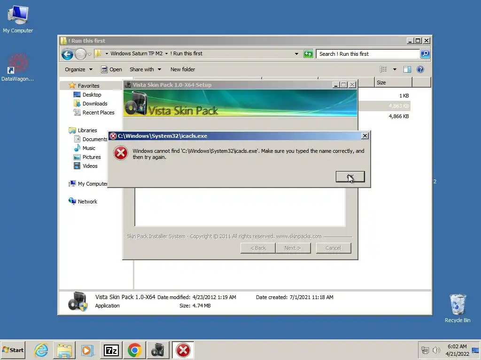Open the Share with menu
This screenshot has height=360, width=481.
pyautogui.click(x=145, y=69)
